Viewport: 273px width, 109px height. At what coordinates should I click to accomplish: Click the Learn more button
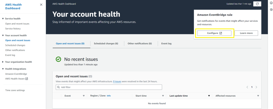(x=246, y=33)
